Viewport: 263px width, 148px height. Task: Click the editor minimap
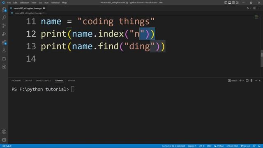[256, 16]
